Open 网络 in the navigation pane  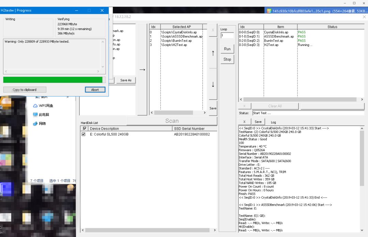click(x=42, y=123)
